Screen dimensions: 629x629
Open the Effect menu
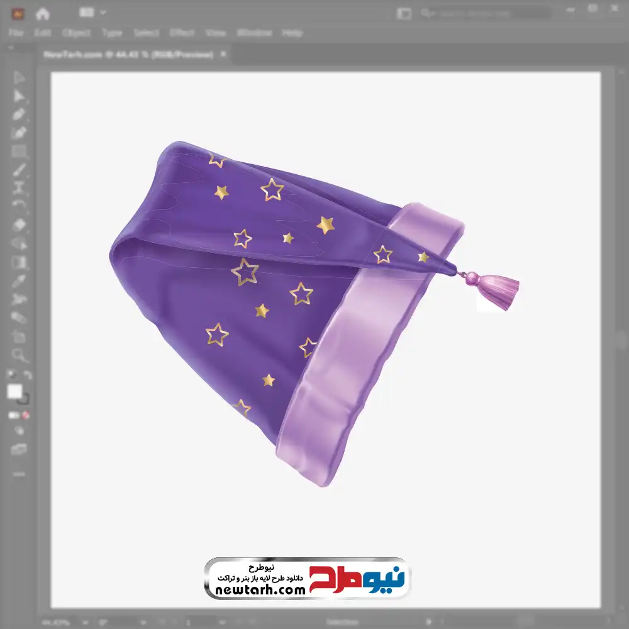182,33
